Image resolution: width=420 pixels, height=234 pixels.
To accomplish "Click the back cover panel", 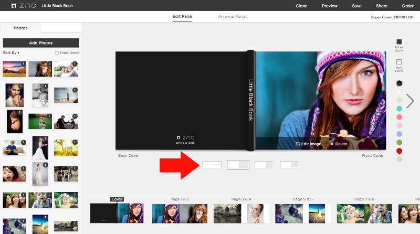I will [181, 101].
